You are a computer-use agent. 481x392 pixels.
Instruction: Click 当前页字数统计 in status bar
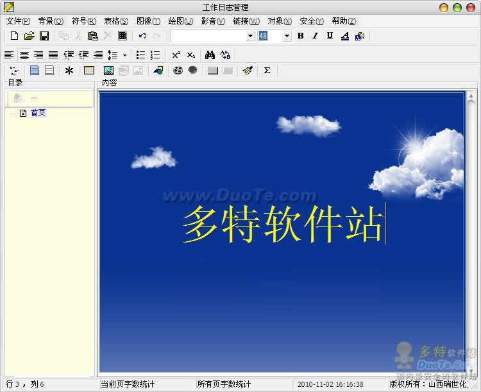[x=128, y=384]
